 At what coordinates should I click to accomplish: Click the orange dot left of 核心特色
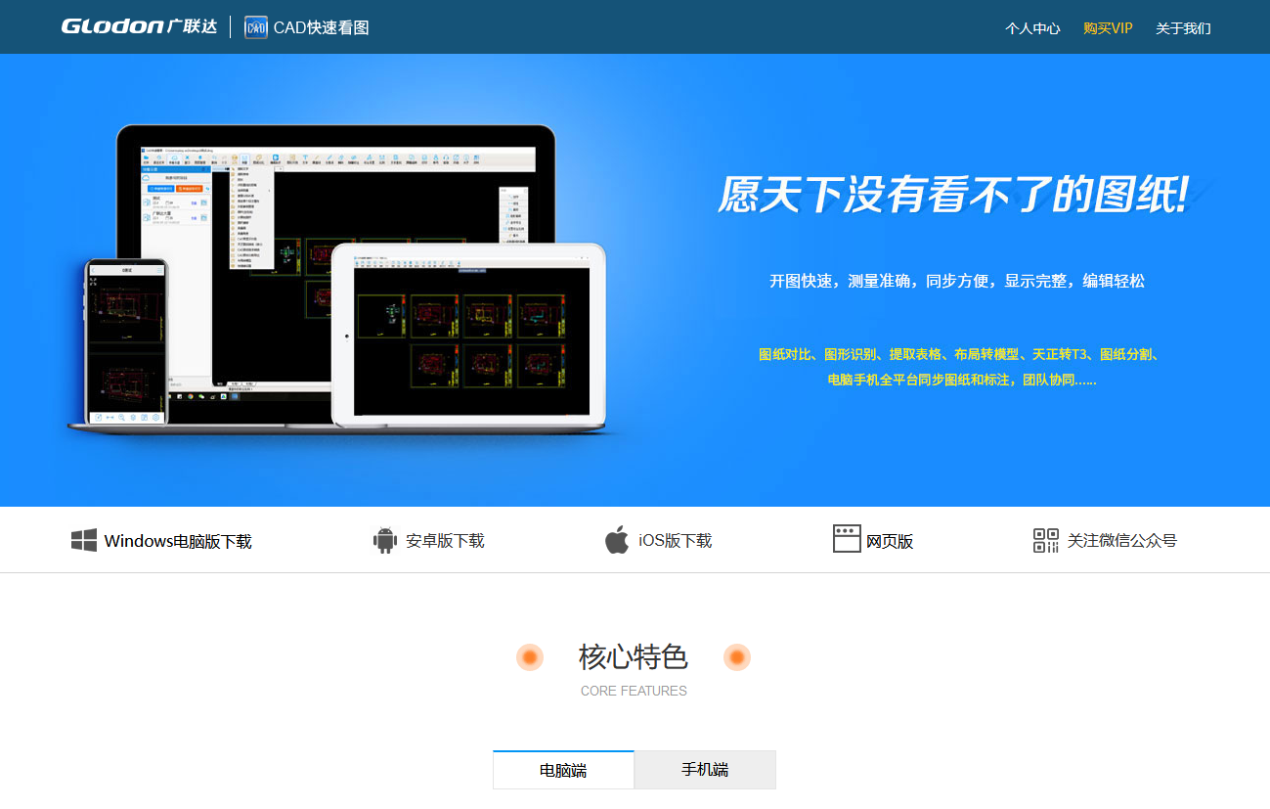[529, 657]
